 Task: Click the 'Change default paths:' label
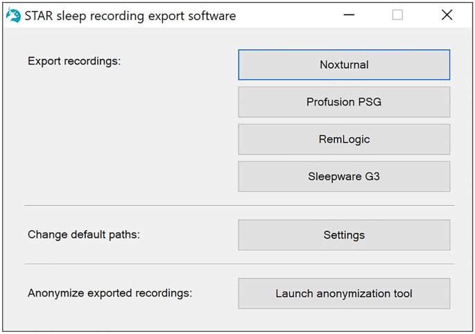coord(84,235)
